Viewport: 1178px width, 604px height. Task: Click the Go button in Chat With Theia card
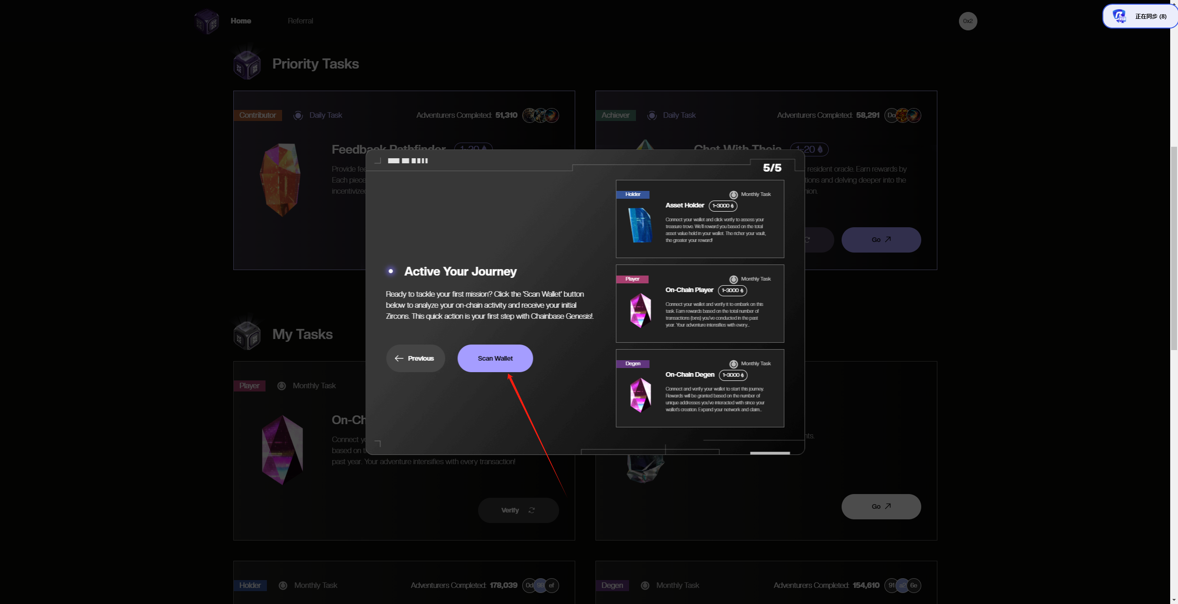click(x=881, y=240)
